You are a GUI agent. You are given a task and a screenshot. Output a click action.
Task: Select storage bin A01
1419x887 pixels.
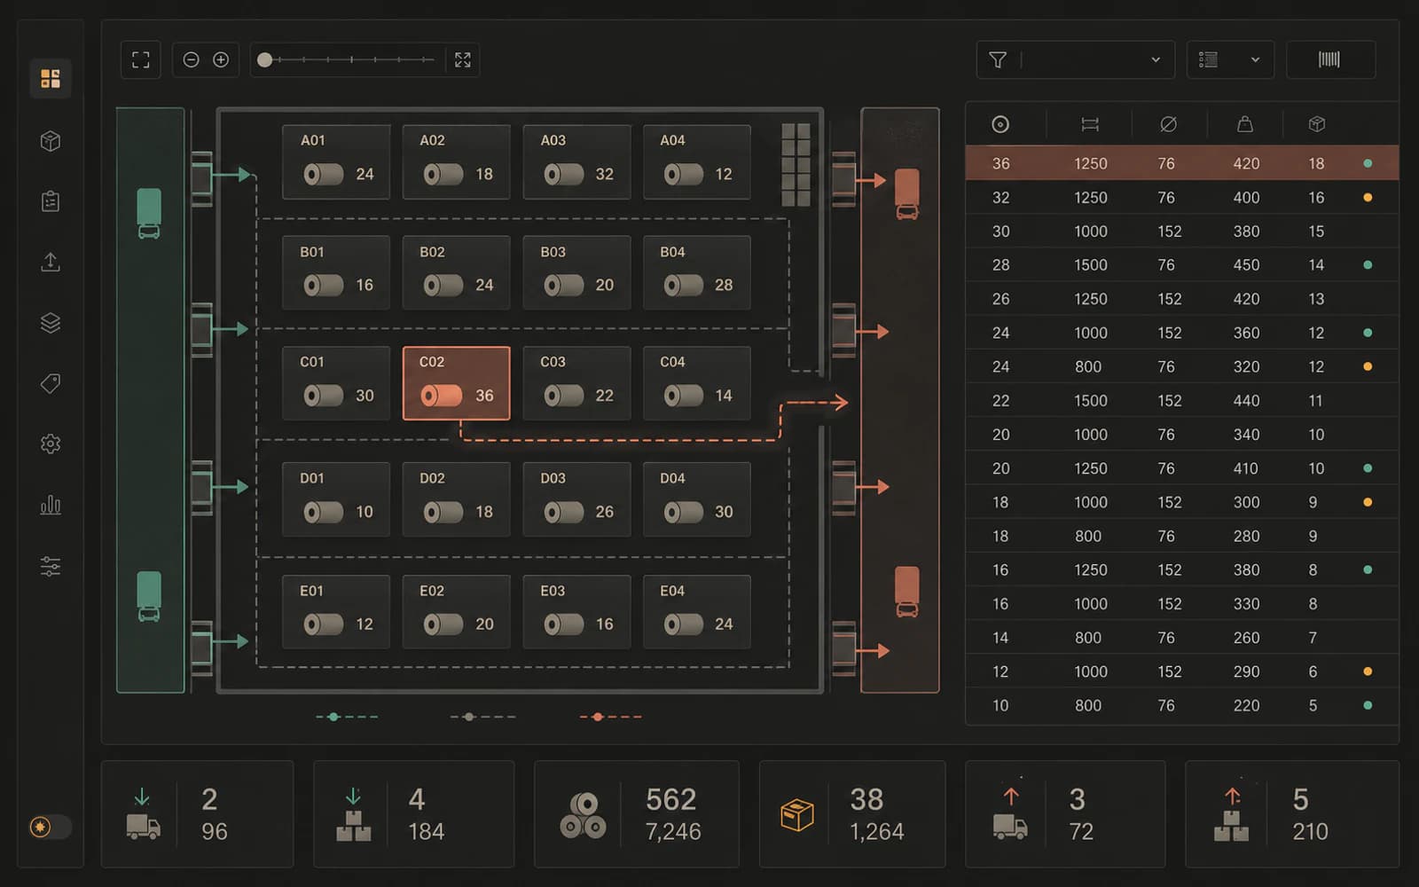click(x=336, y=161)
